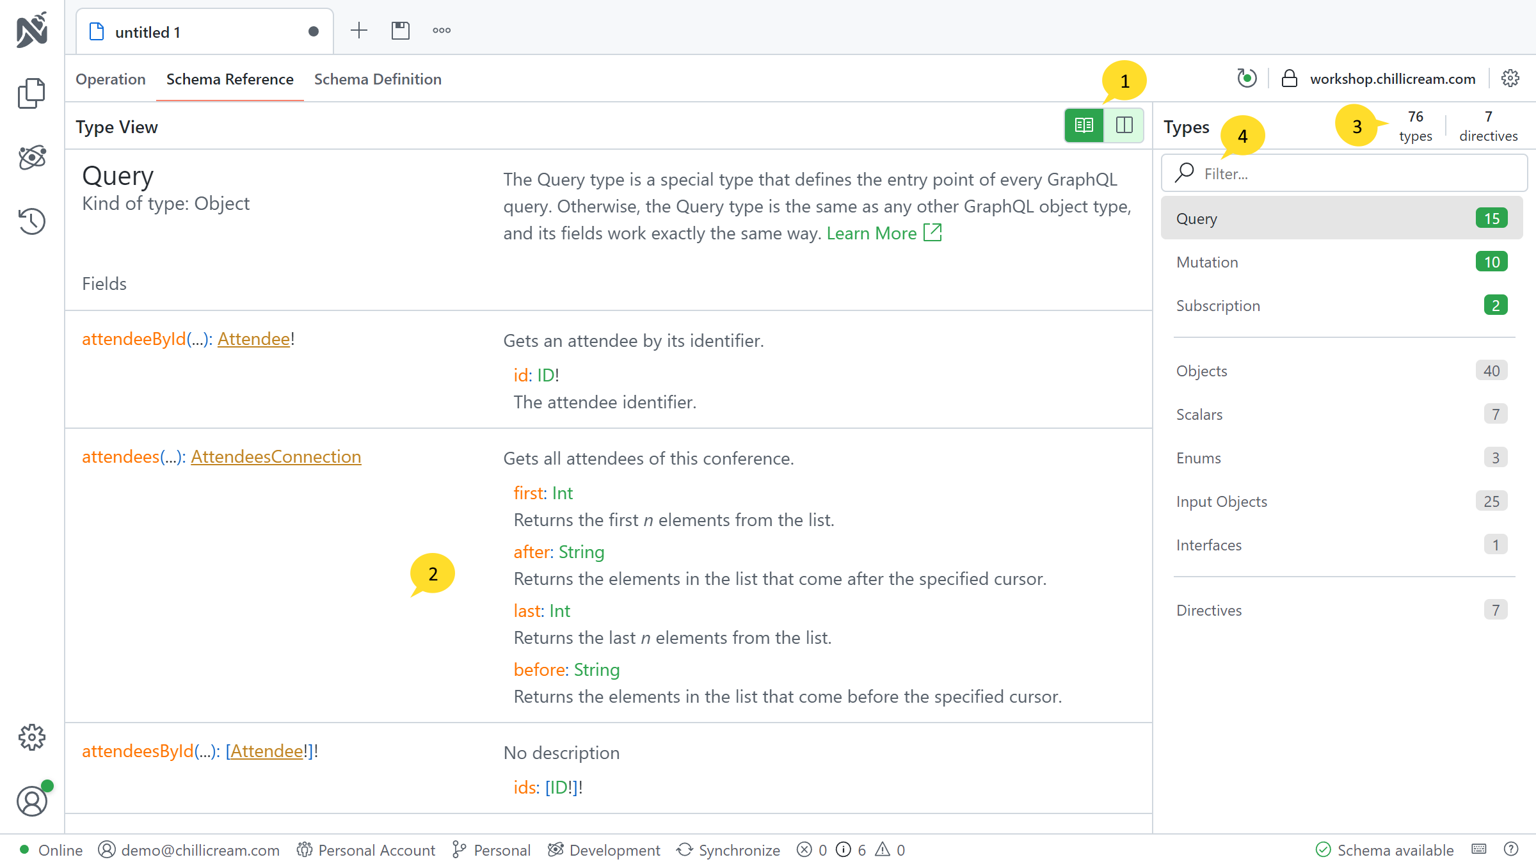Switch to the Schema Definition tab
This screenshot has width=1536, height=864.
pos(378,79)
